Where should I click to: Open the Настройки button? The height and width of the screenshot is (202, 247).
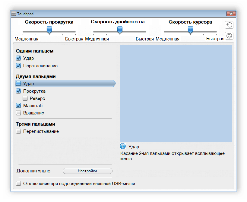click(87, 171)
